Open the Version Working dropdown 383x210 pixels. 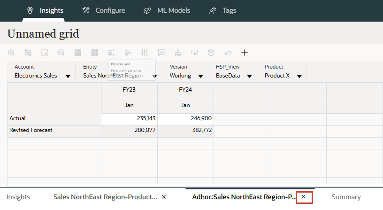(200, 76)
